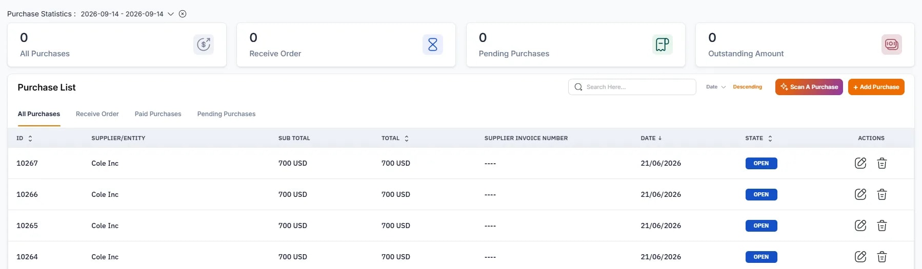Image resolution: width=922 pixels, height=269 pixels.
Task: Click the Outstanding Amount money icon
Action: 892,44
